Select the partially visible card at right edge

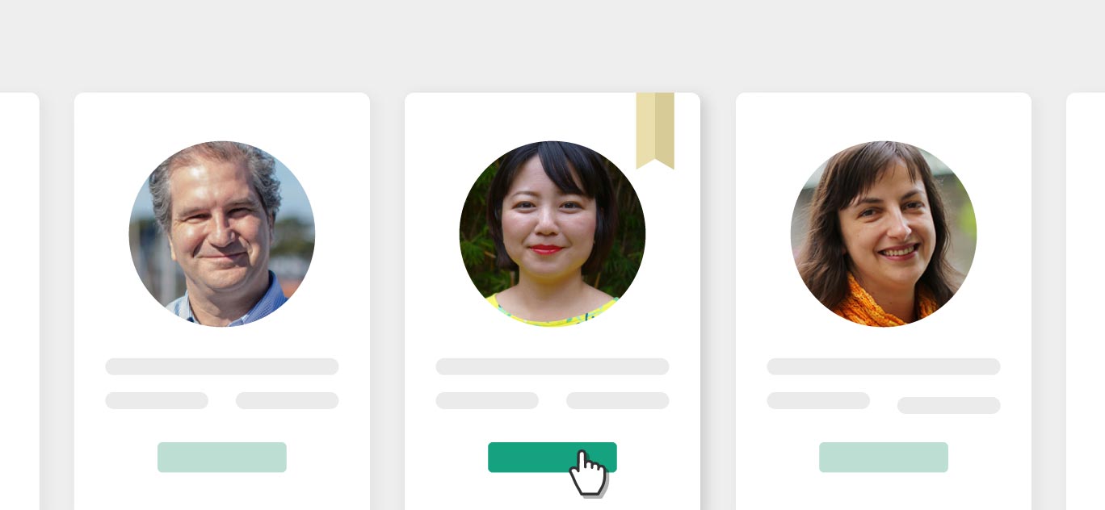pyautogui.click(x=1086, y=301)
